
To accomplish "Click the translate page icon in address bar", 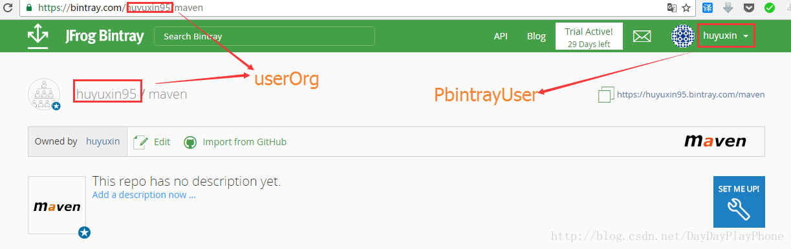I will tap(672, 8).
